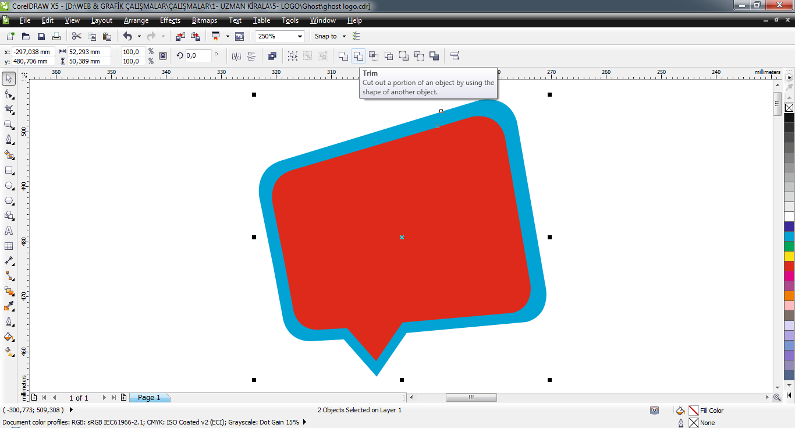Select the Ellipse tool
Viewport: 795px width, 428px height.
coord(9,186)
